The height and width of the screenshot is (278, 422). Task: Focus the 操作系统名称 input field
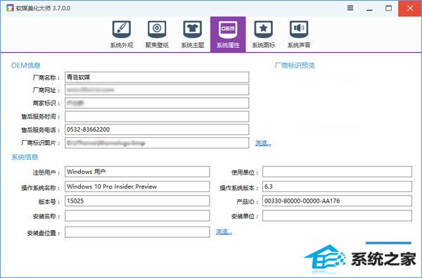click(137, 187)
